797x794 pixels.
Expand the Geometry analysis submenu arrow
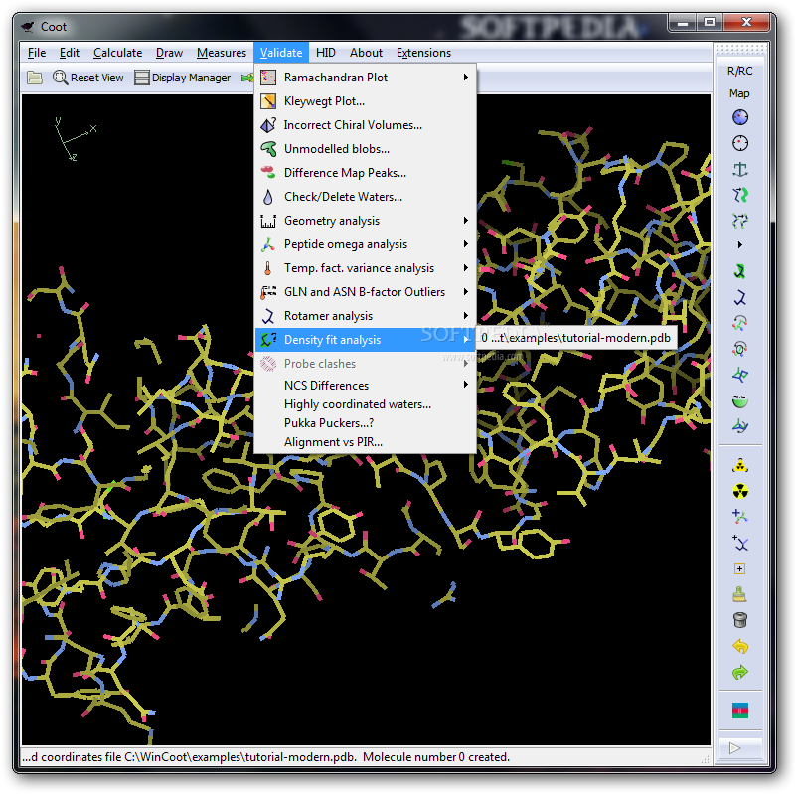click(466, 220)
